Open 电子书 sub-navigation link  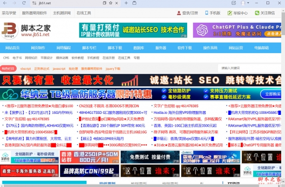click(x=17, y=58)
